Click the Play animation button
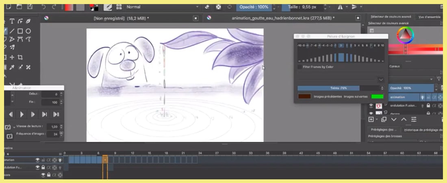The height and width of the screenshot is (183, 447). (22, 115)
